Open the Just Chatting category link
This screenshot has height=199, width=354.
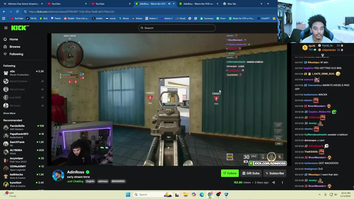[75, 181]
